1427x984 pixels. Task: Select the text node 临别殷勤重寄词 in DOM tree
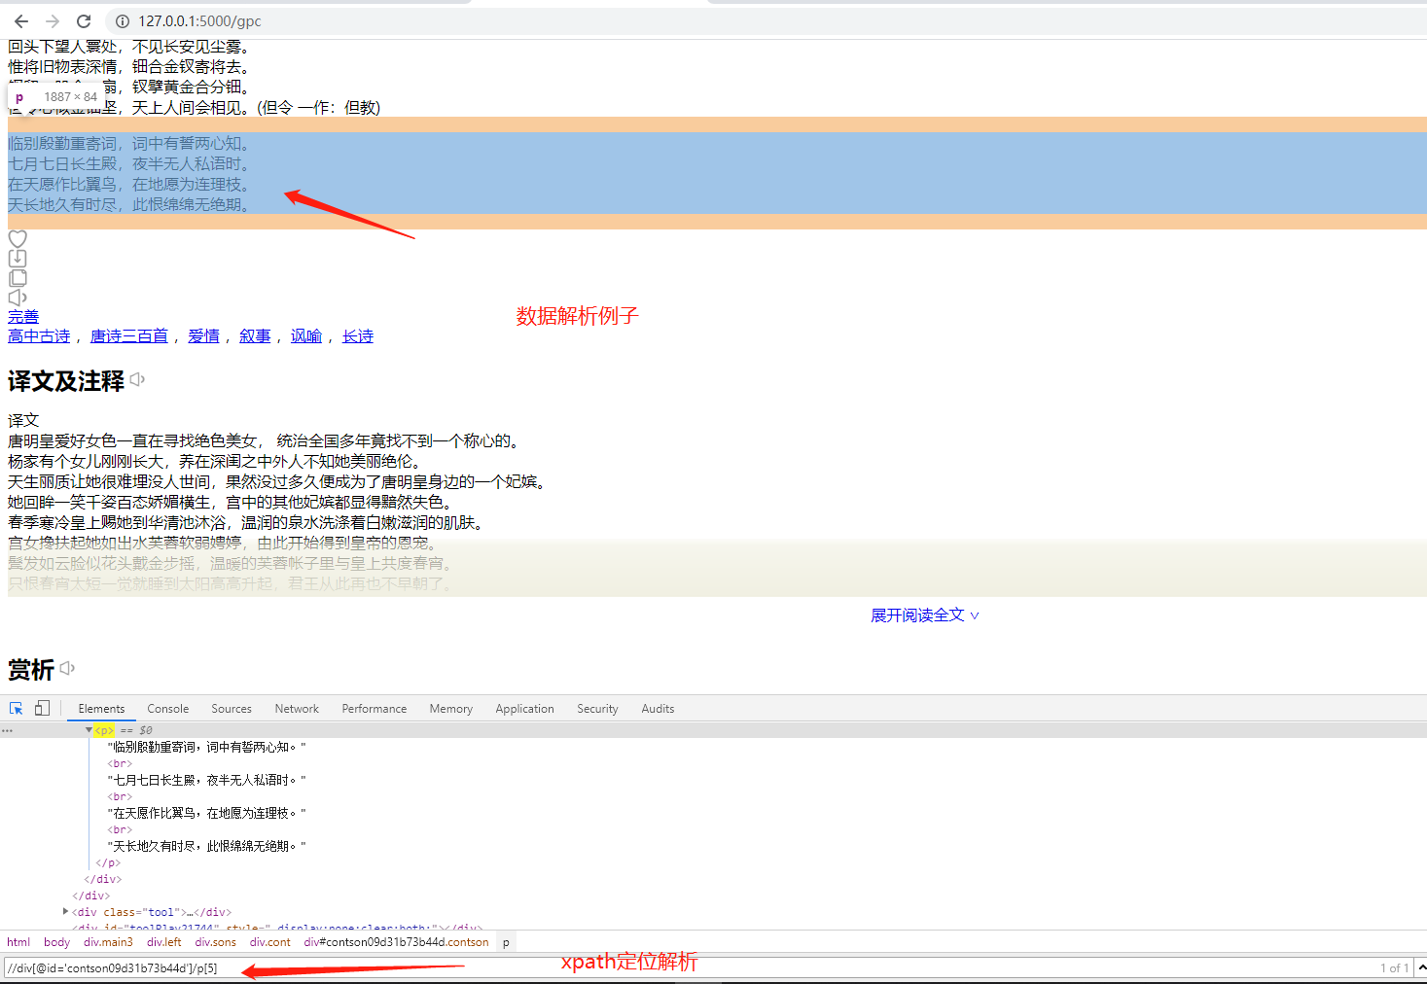206,747
